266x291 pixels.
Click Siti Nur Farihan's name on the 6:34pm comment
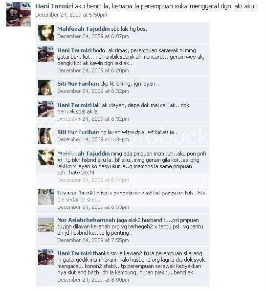tap(78, 132)
